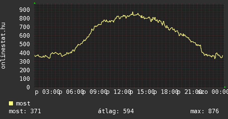Click the 'p 18:00' time axis label
Screen dimensions: 228x119
(166, 92)
